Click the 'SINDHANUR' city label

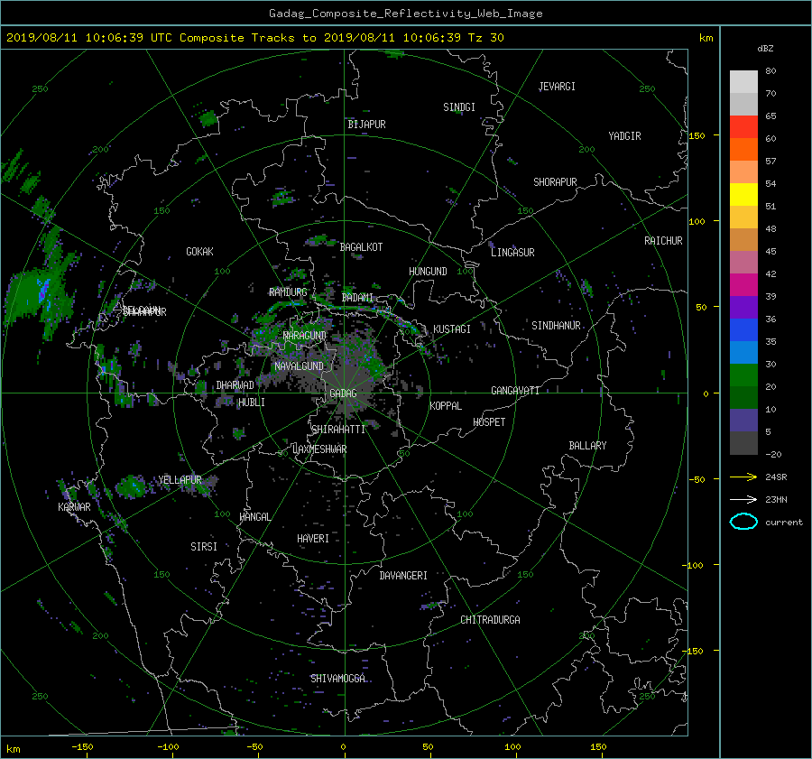point(556,326)
